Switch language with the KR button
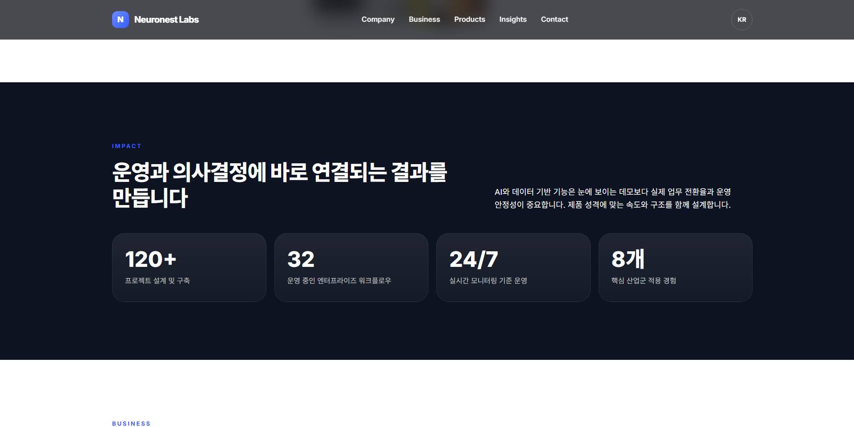The width and height of the screenshot is (854, 427). [x=741, y=20]
